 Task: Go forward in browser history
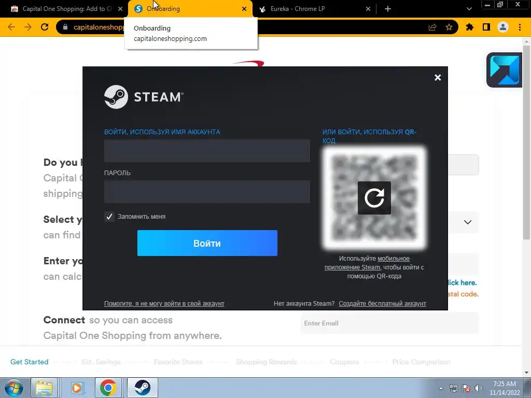(28, 27)
